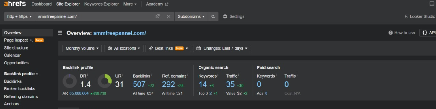Click Paid Traffic info icon

coord(297,75)
